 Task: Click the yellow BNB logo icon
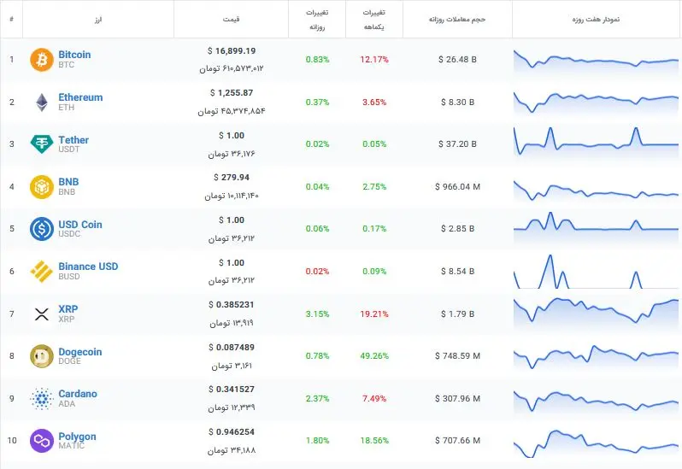click(42, 187)
